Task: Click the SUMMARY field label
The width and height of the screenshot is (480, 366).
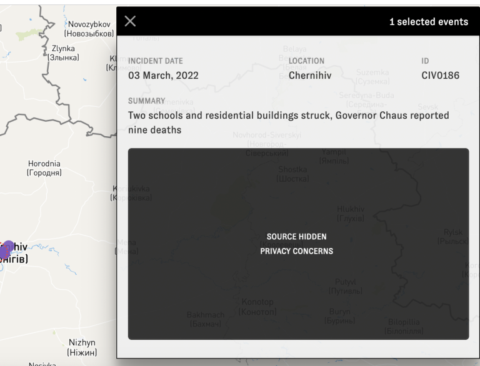Action: [x=146, y=101]
